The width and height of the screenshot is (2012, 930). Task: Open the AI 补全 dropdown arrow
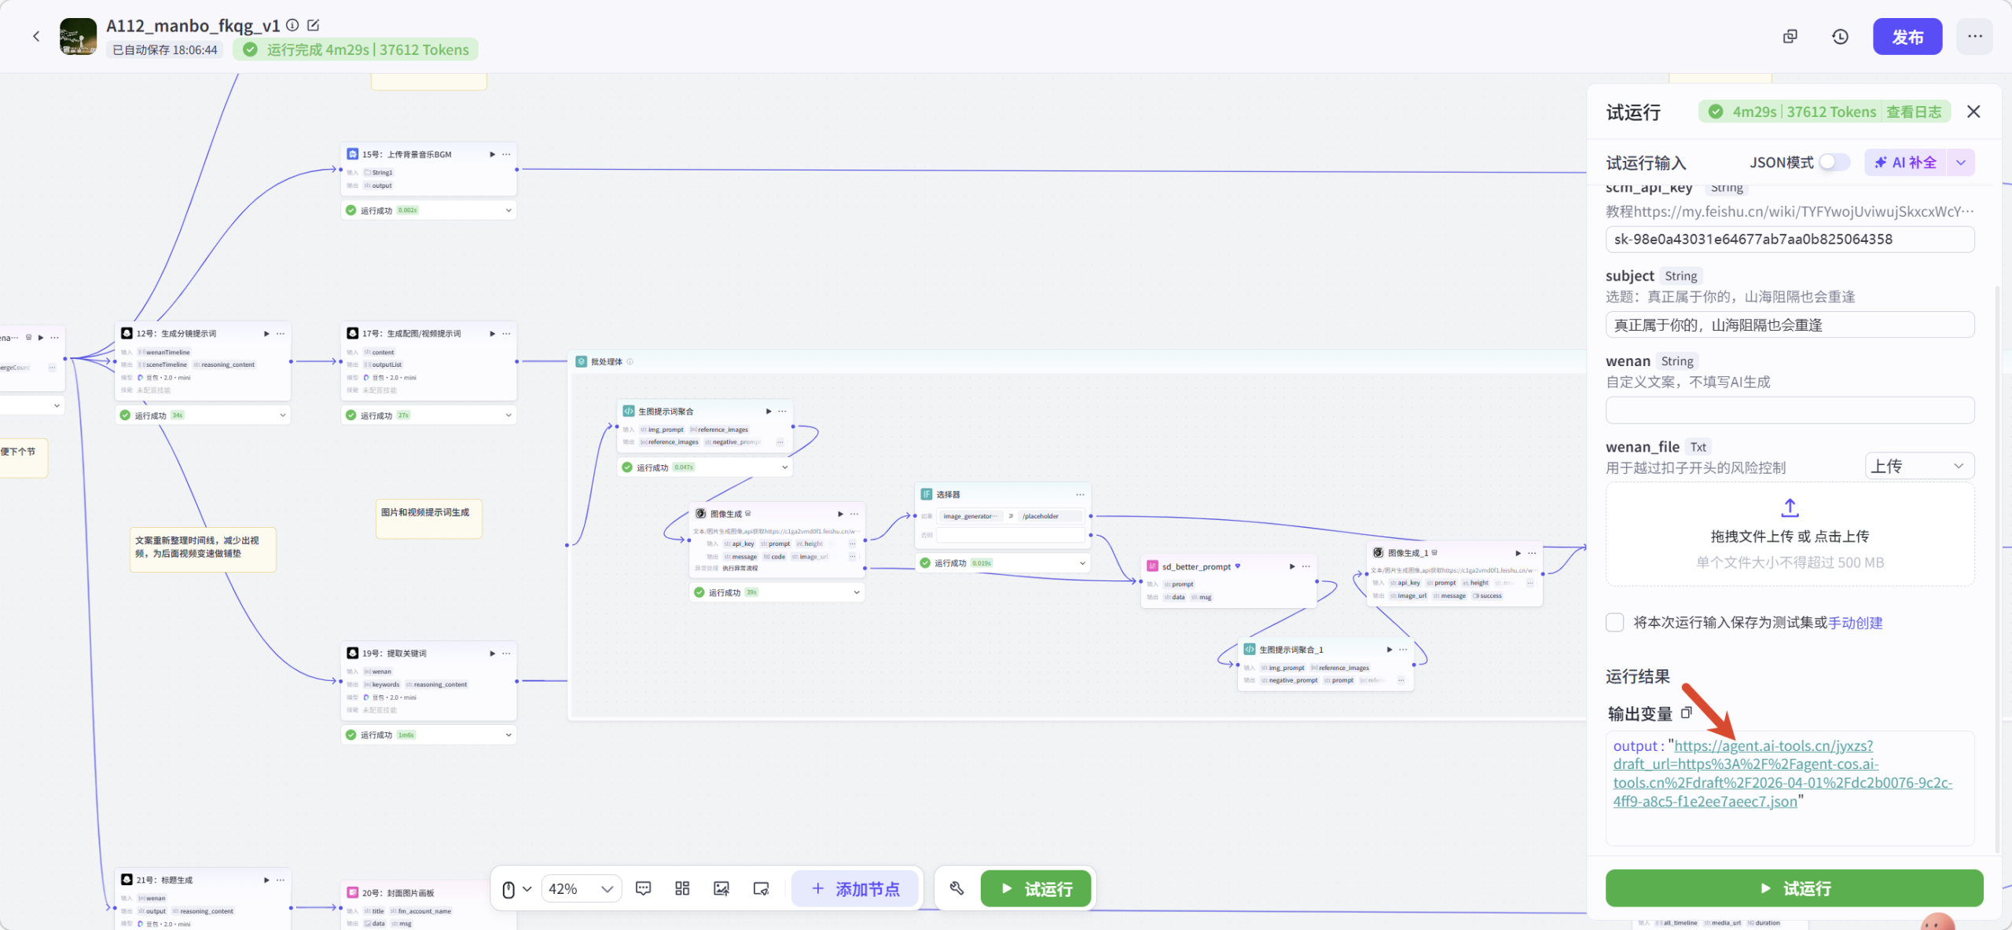tap(1961, 163)
